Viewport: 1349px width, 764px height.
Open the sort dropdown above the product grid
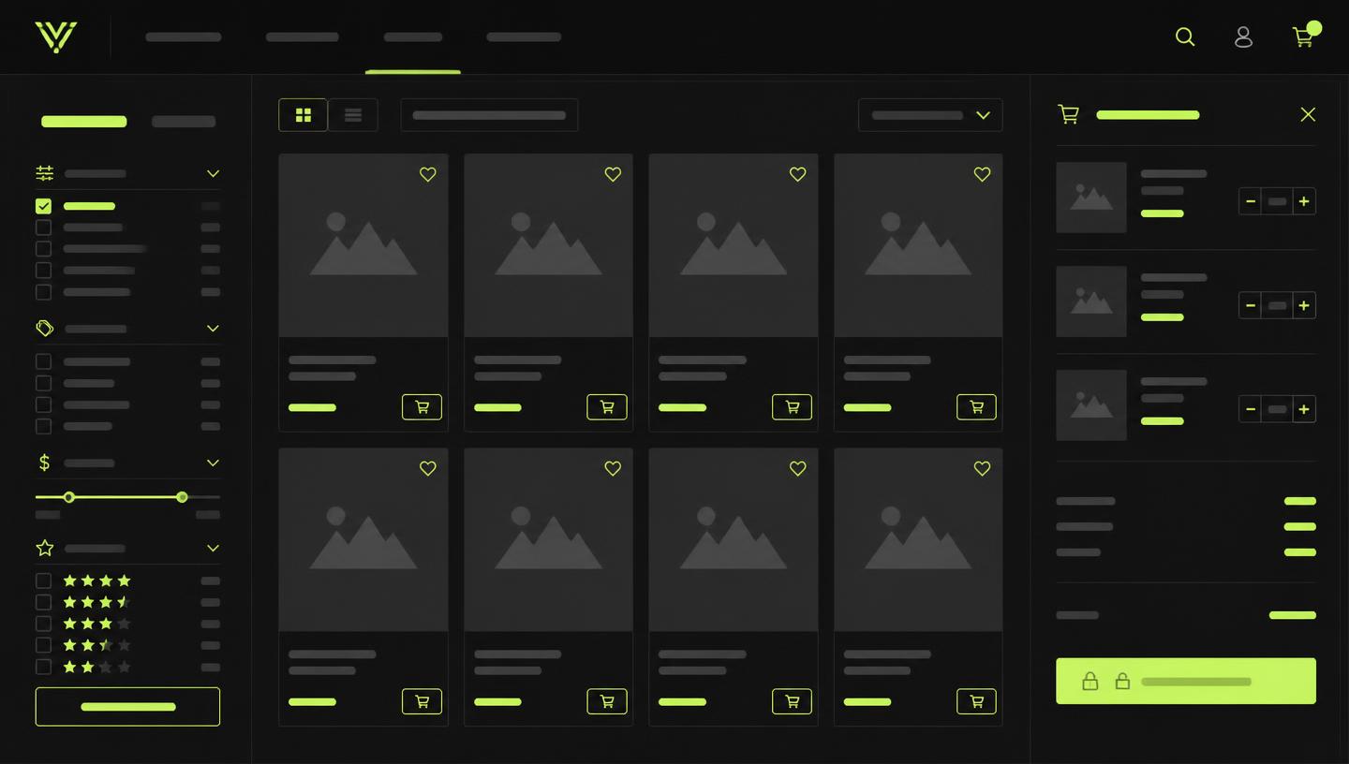pyautogui.click(x=930, y=115)
